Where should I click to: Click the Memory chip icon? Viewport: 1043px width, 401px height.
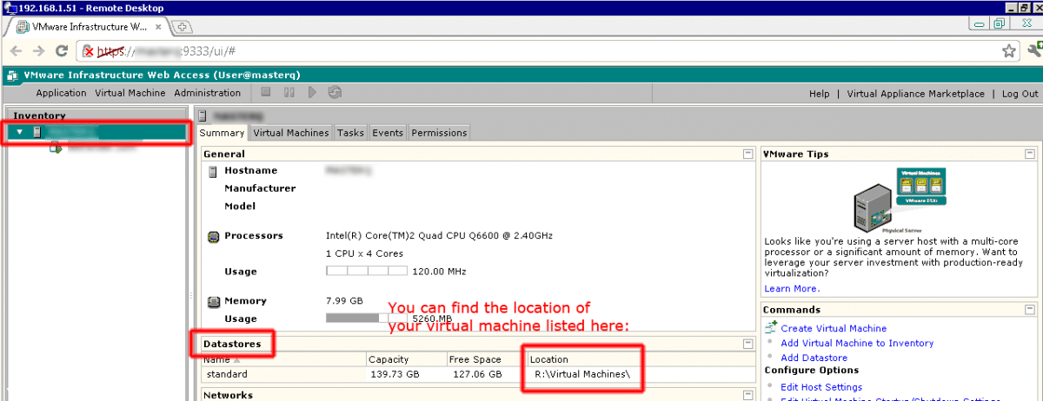(213, 301)
